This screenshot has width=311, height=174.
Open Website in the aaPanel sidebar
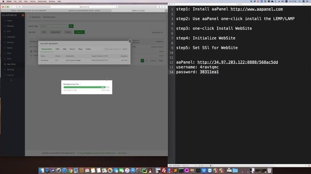pos(10,26)
